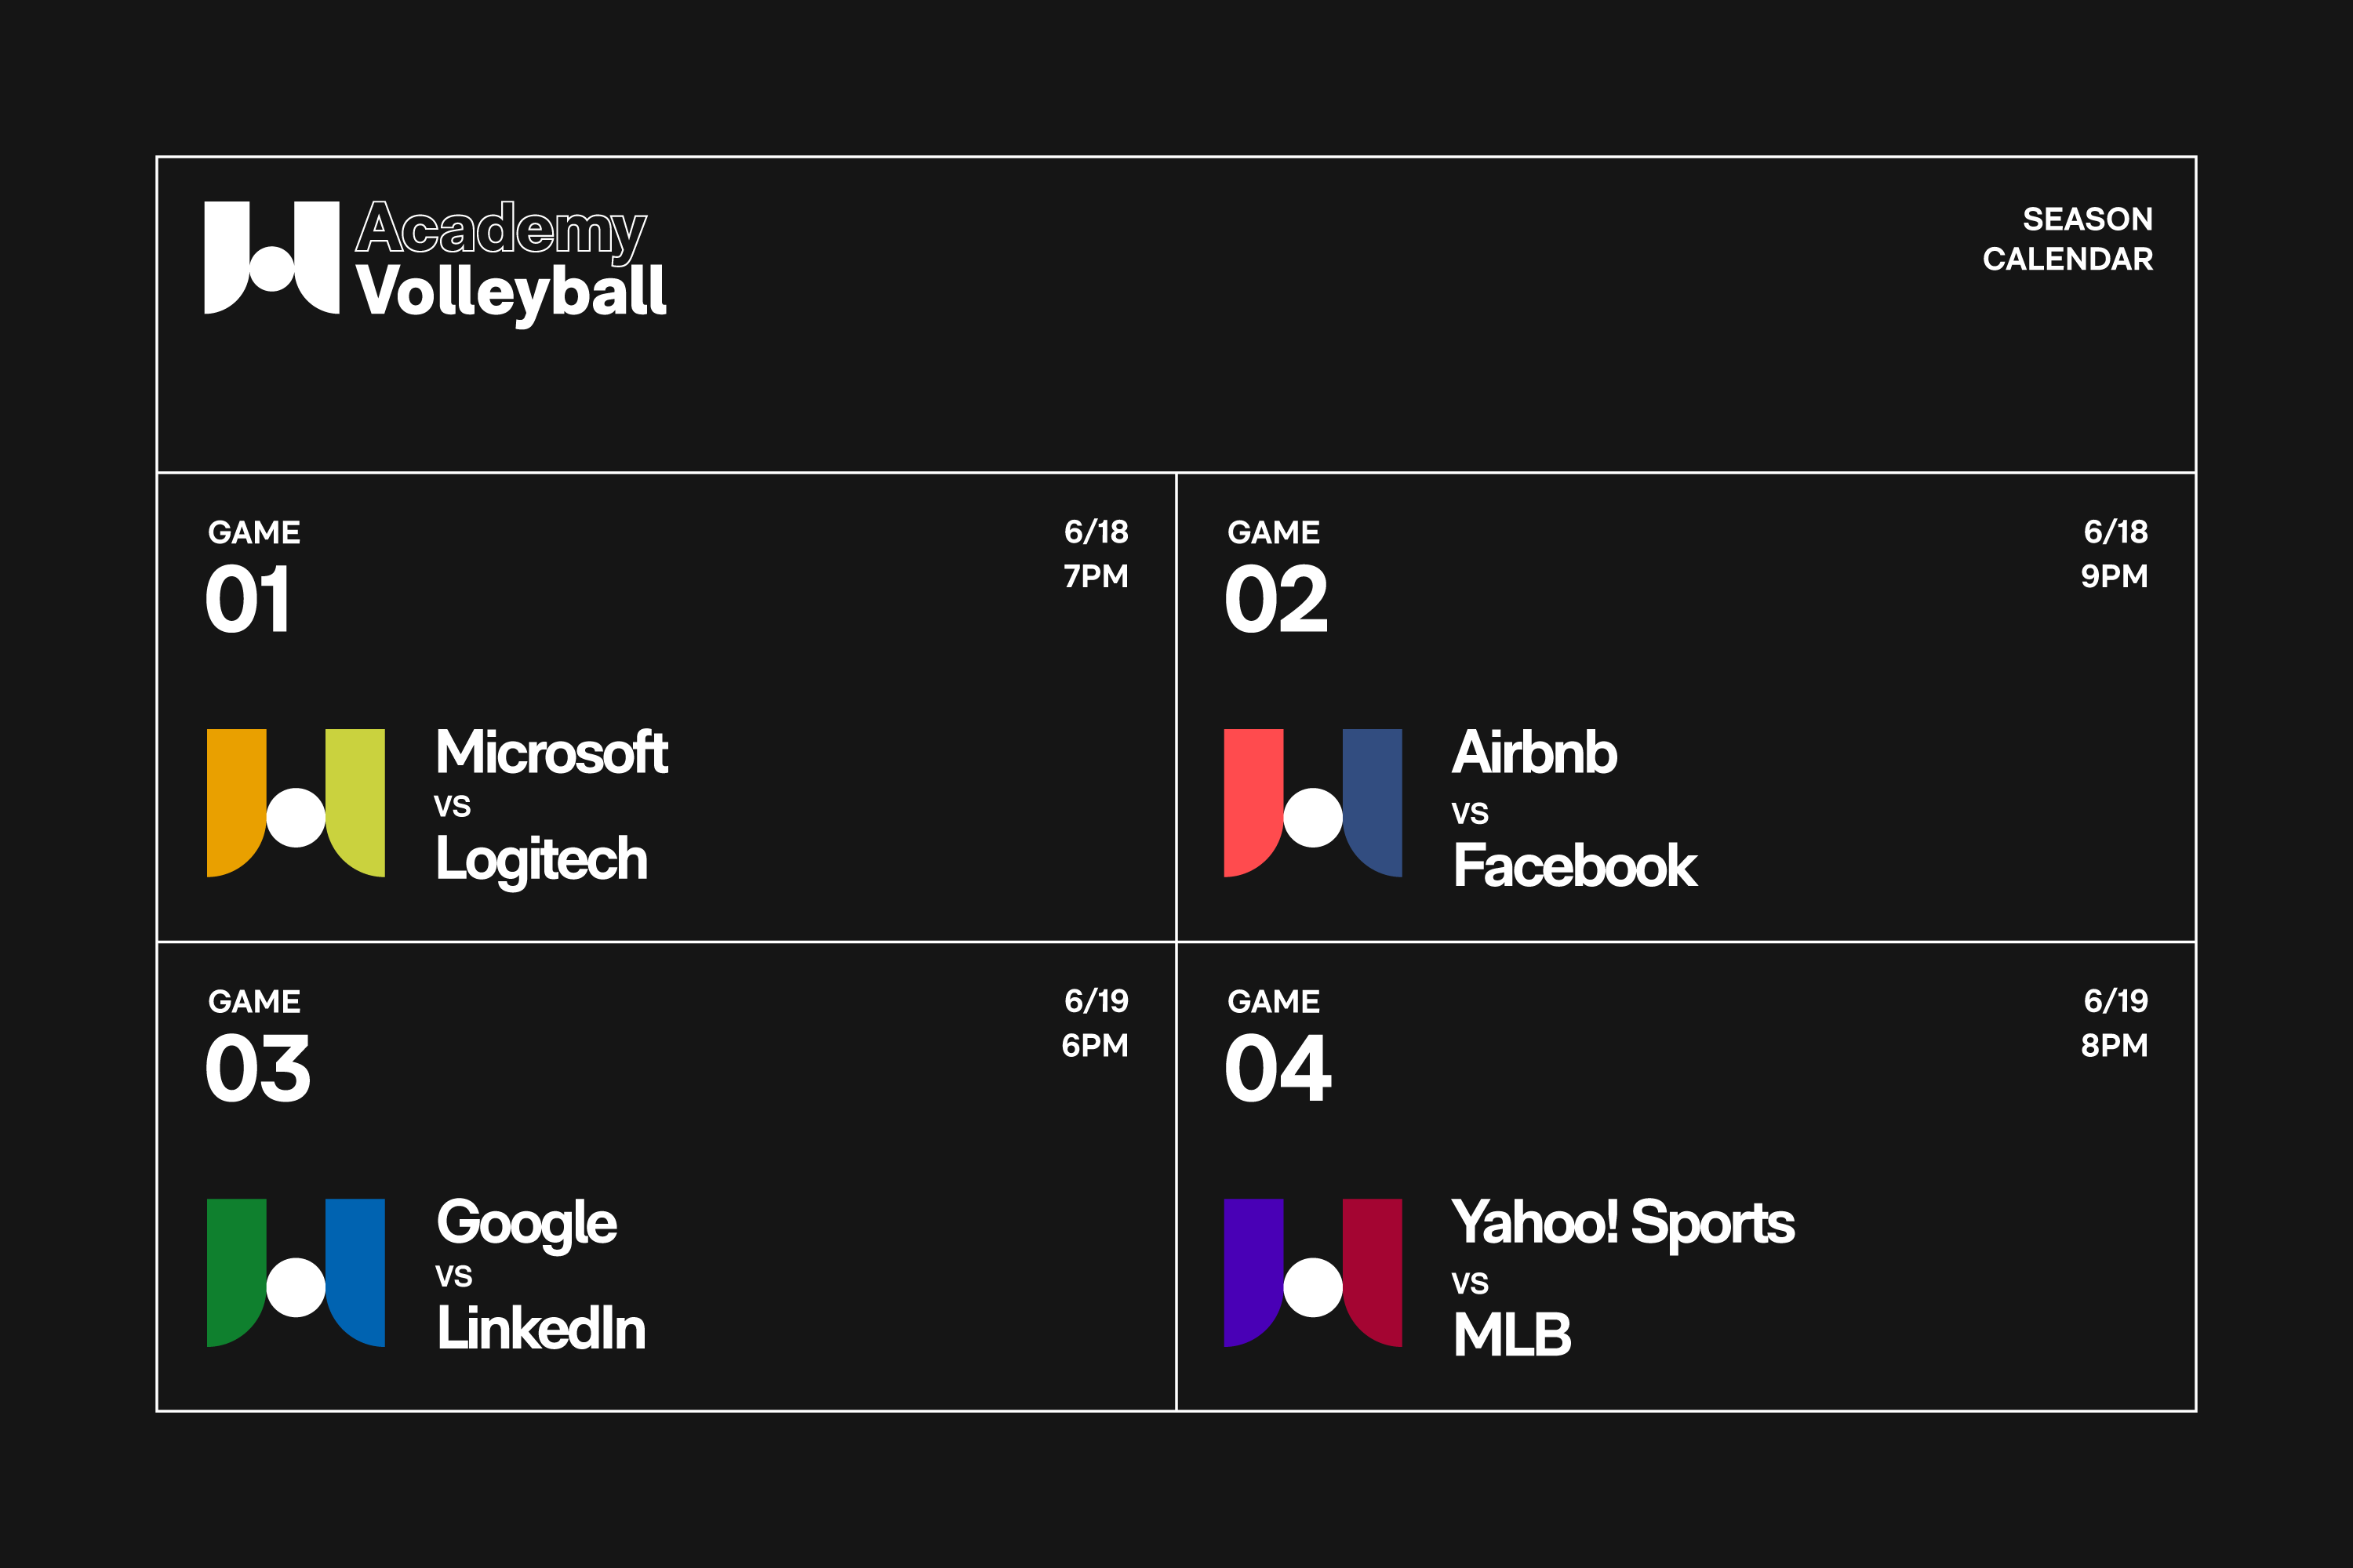Select the Airbnb team name

click(1533, 752)
